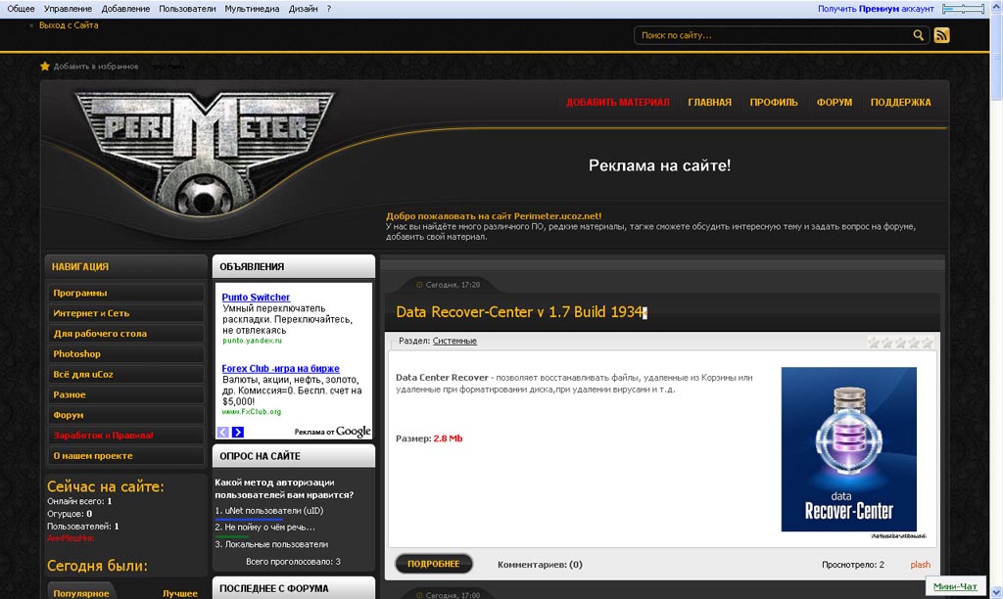
Task: Open 'Мультимедиа' in the top menu
Action: pos(252,8)
